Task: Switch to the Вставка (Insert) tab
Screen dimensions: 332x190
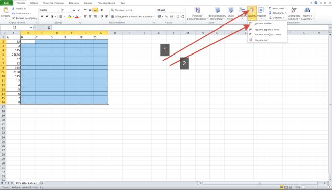Action: (x=34, y=3)
